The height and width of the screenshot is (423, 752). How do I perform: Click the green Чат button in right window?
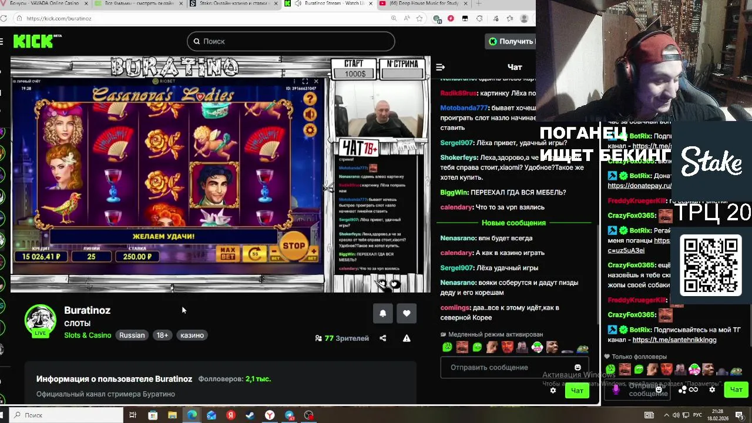point(736,390)
